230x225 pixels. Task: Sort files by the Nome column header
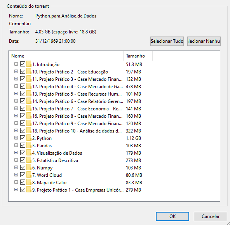click(66, 56)
